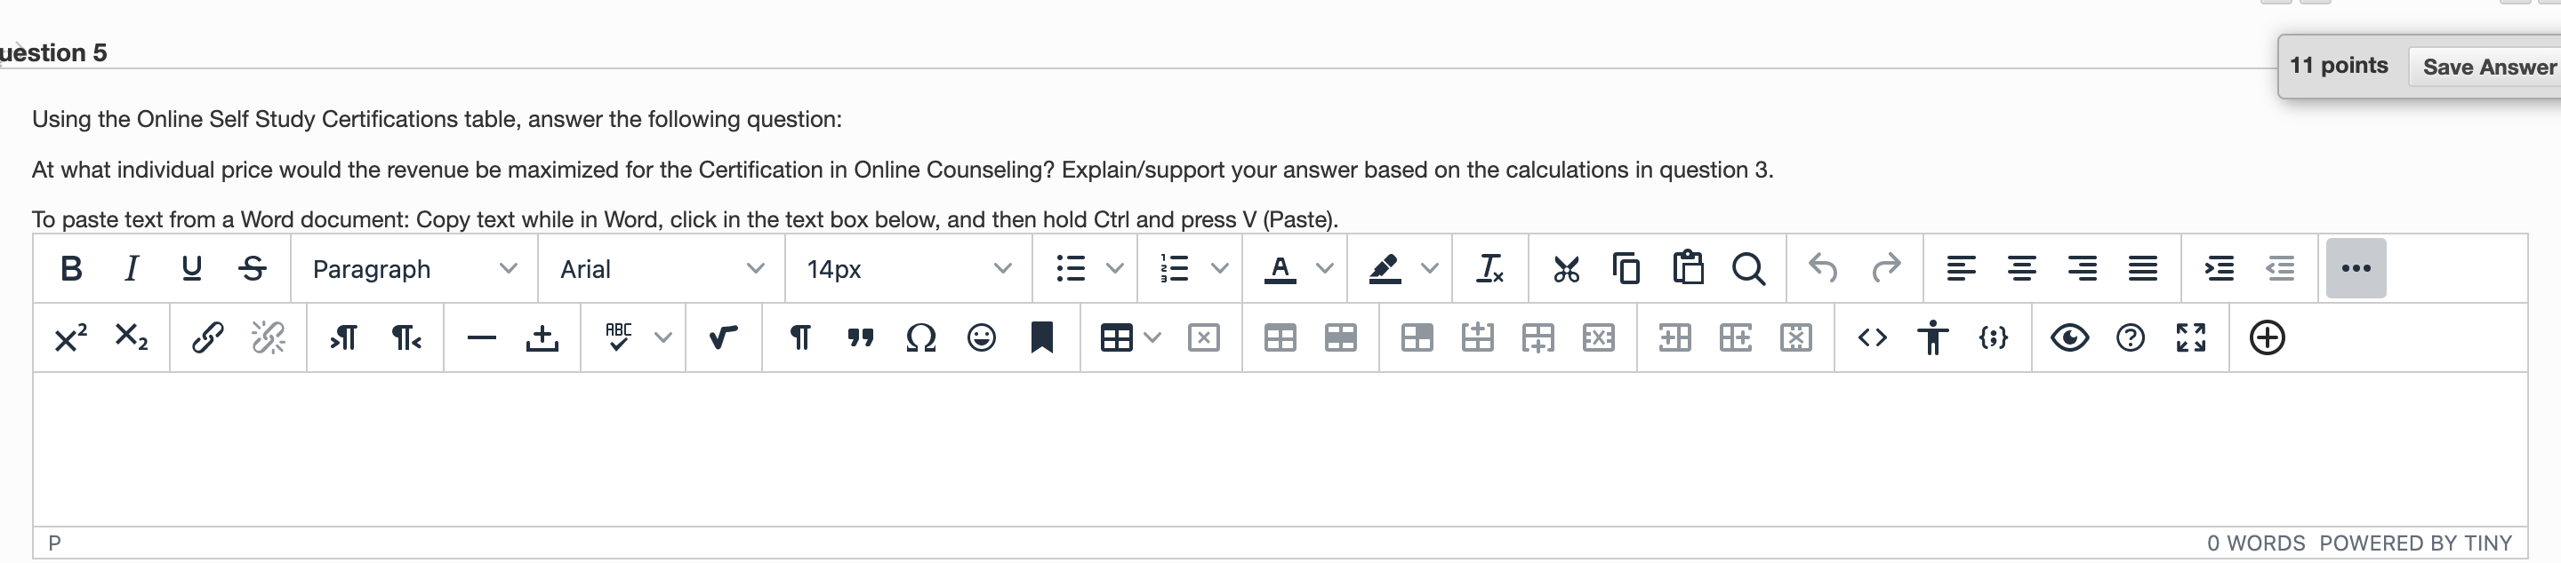Screen dimensions: 2561x563
Task: Click the undo arrow
Action: coord(1823,268)
